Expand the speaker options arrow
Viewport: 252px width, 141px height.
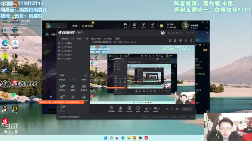[x=159, y=109]
